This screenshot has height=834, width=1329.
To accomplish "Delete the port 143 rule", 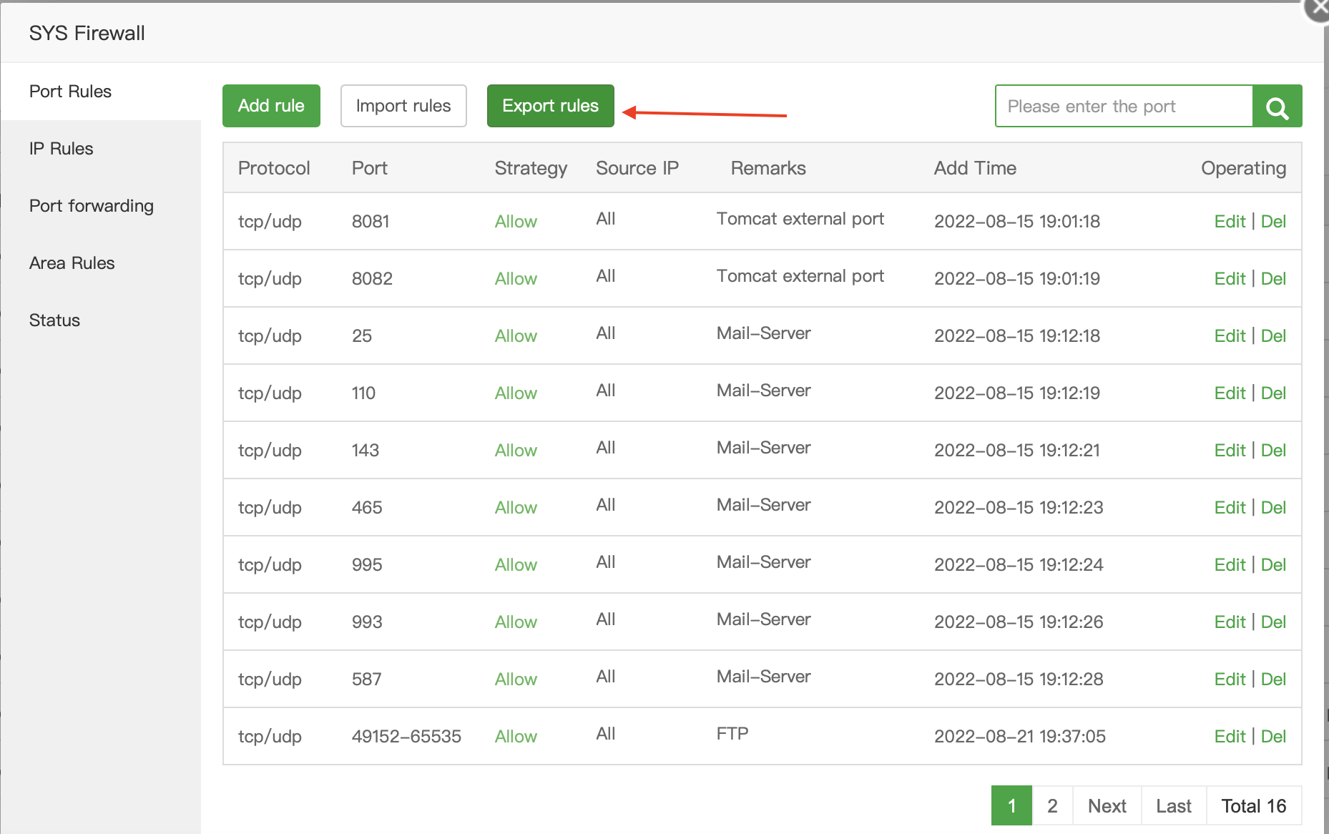I will tap(1273, 451).
